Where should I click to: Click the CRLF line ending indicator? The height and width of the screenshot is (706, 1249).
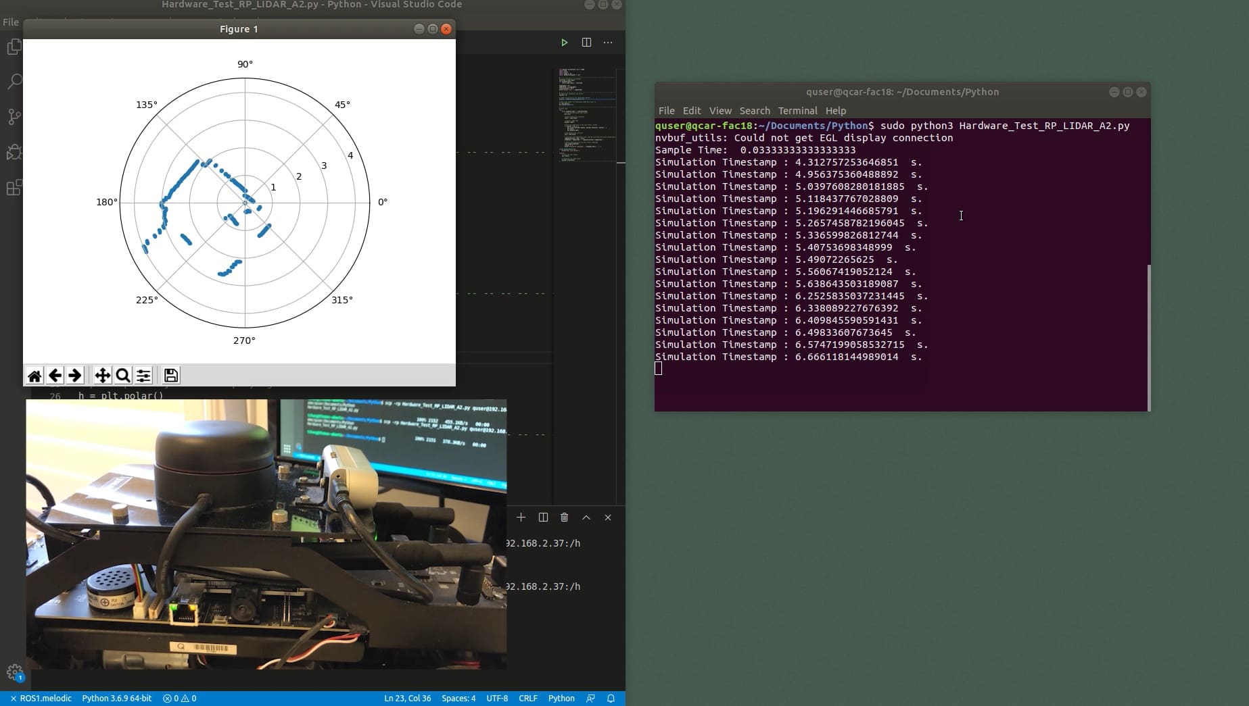(527, 699)
